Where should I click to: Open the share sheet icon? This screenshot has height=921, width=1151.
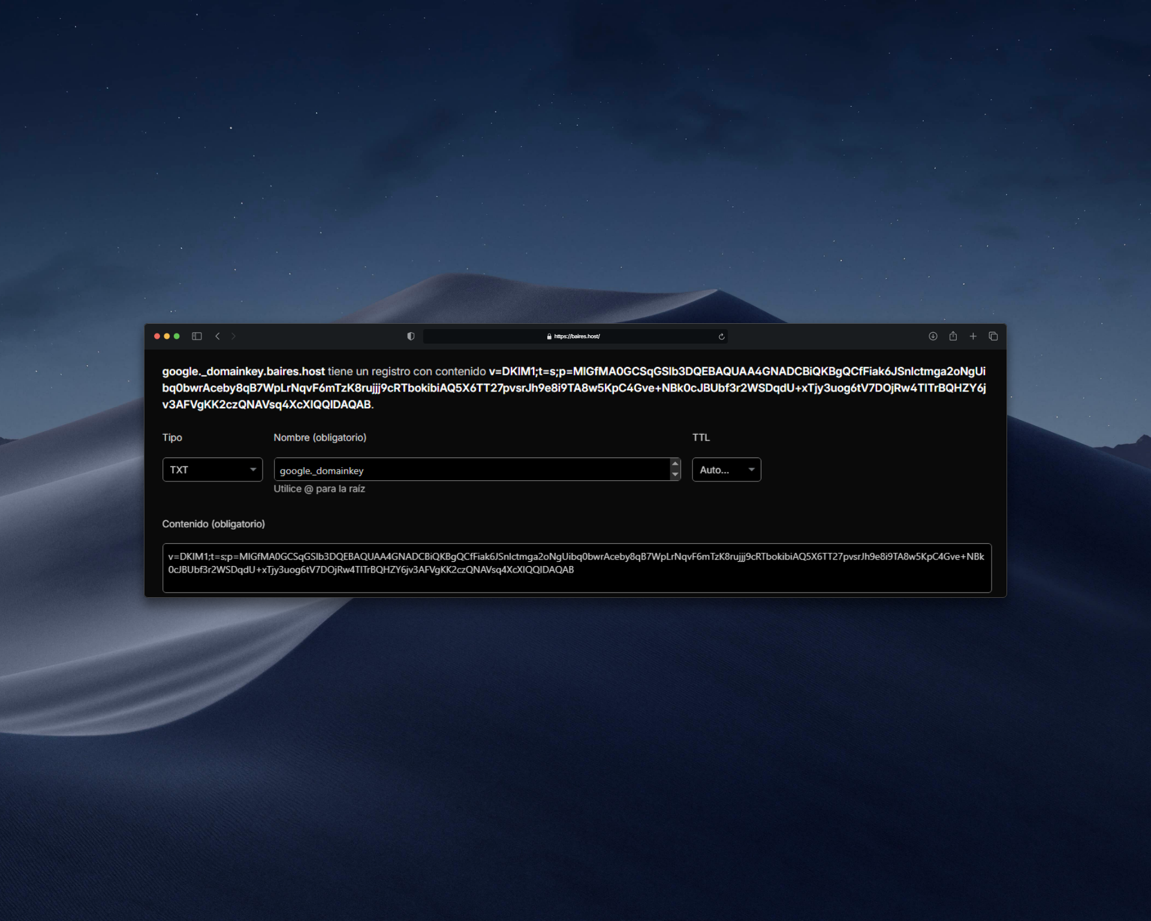tap(953, 336)
